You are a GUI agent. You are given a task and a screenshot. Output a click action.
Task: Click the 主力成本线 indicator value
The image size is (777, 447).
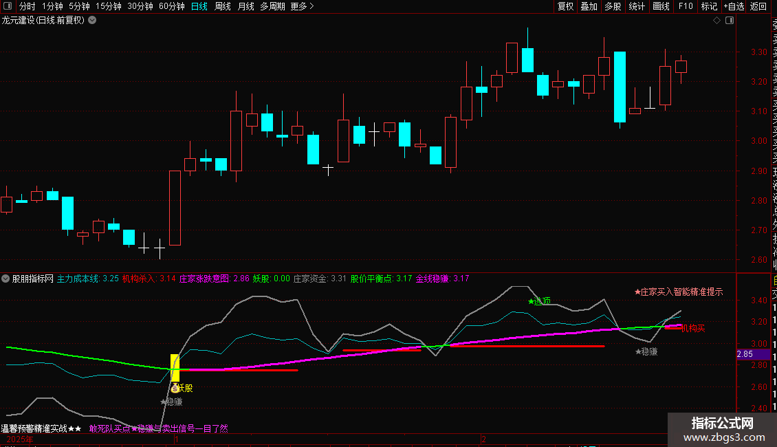[88, 279]
